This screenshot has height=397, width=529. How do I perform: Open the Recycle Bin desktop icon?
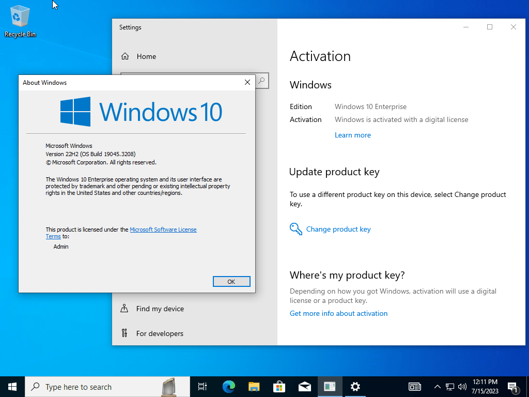20,22
